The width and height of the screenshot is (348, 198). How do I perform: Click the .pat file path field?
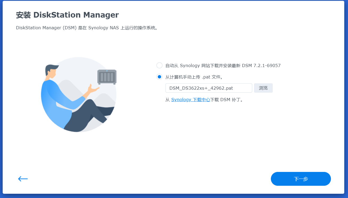(209, 88)
